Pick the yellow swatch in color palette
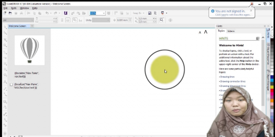 pos(272,87)
